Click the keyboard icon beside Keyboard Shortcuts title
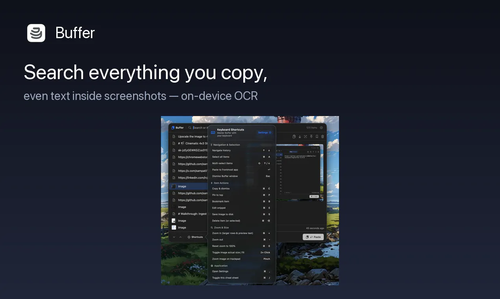Image resolution: width=500 pixels, height=299 pixels. [x=213, y=133]
